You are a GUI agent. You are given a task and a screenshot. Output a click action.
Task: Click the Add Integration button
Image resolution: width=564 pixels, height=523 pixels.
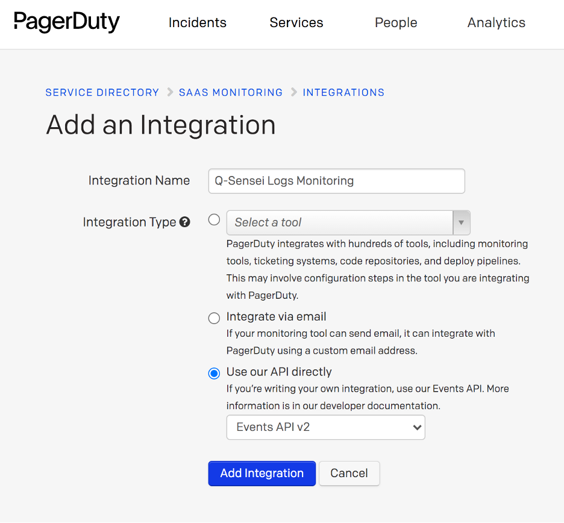pos(262,474)
